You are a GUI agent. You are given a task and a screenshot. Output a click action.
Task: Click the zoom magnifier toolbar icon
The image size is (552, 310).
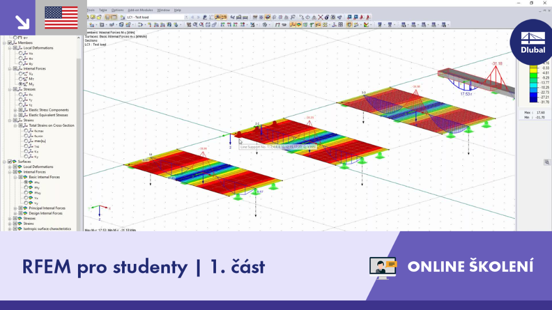(195, 25)
